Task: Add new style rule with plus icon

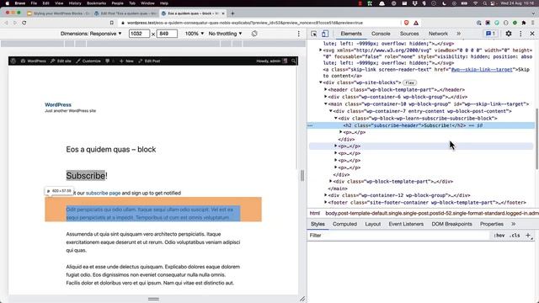Action: (x=528, y=236)
